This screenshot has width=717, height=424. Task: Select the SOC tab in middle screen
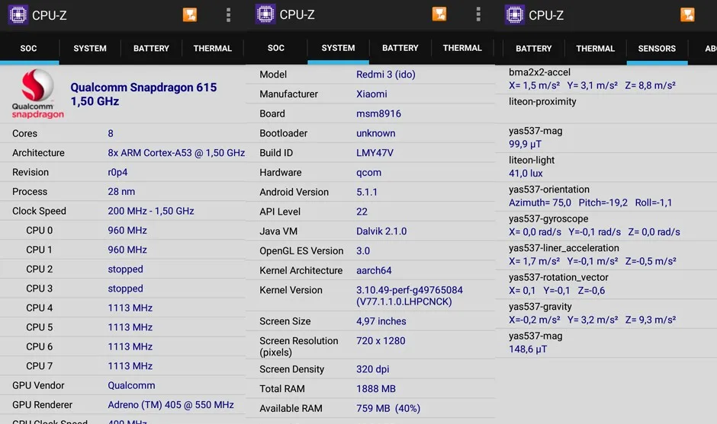click(x=275, y=48)
